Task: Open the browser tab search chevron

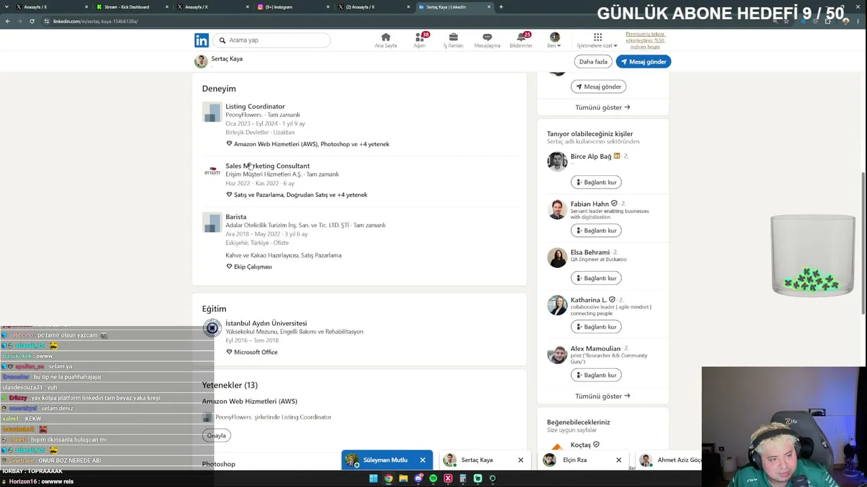Action: coord(7,7)
